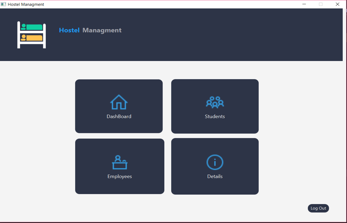Image resolution: width=347 pixels, height=223 pixels.
Task: Open the Employees section
Action: [x=119, y=166]
